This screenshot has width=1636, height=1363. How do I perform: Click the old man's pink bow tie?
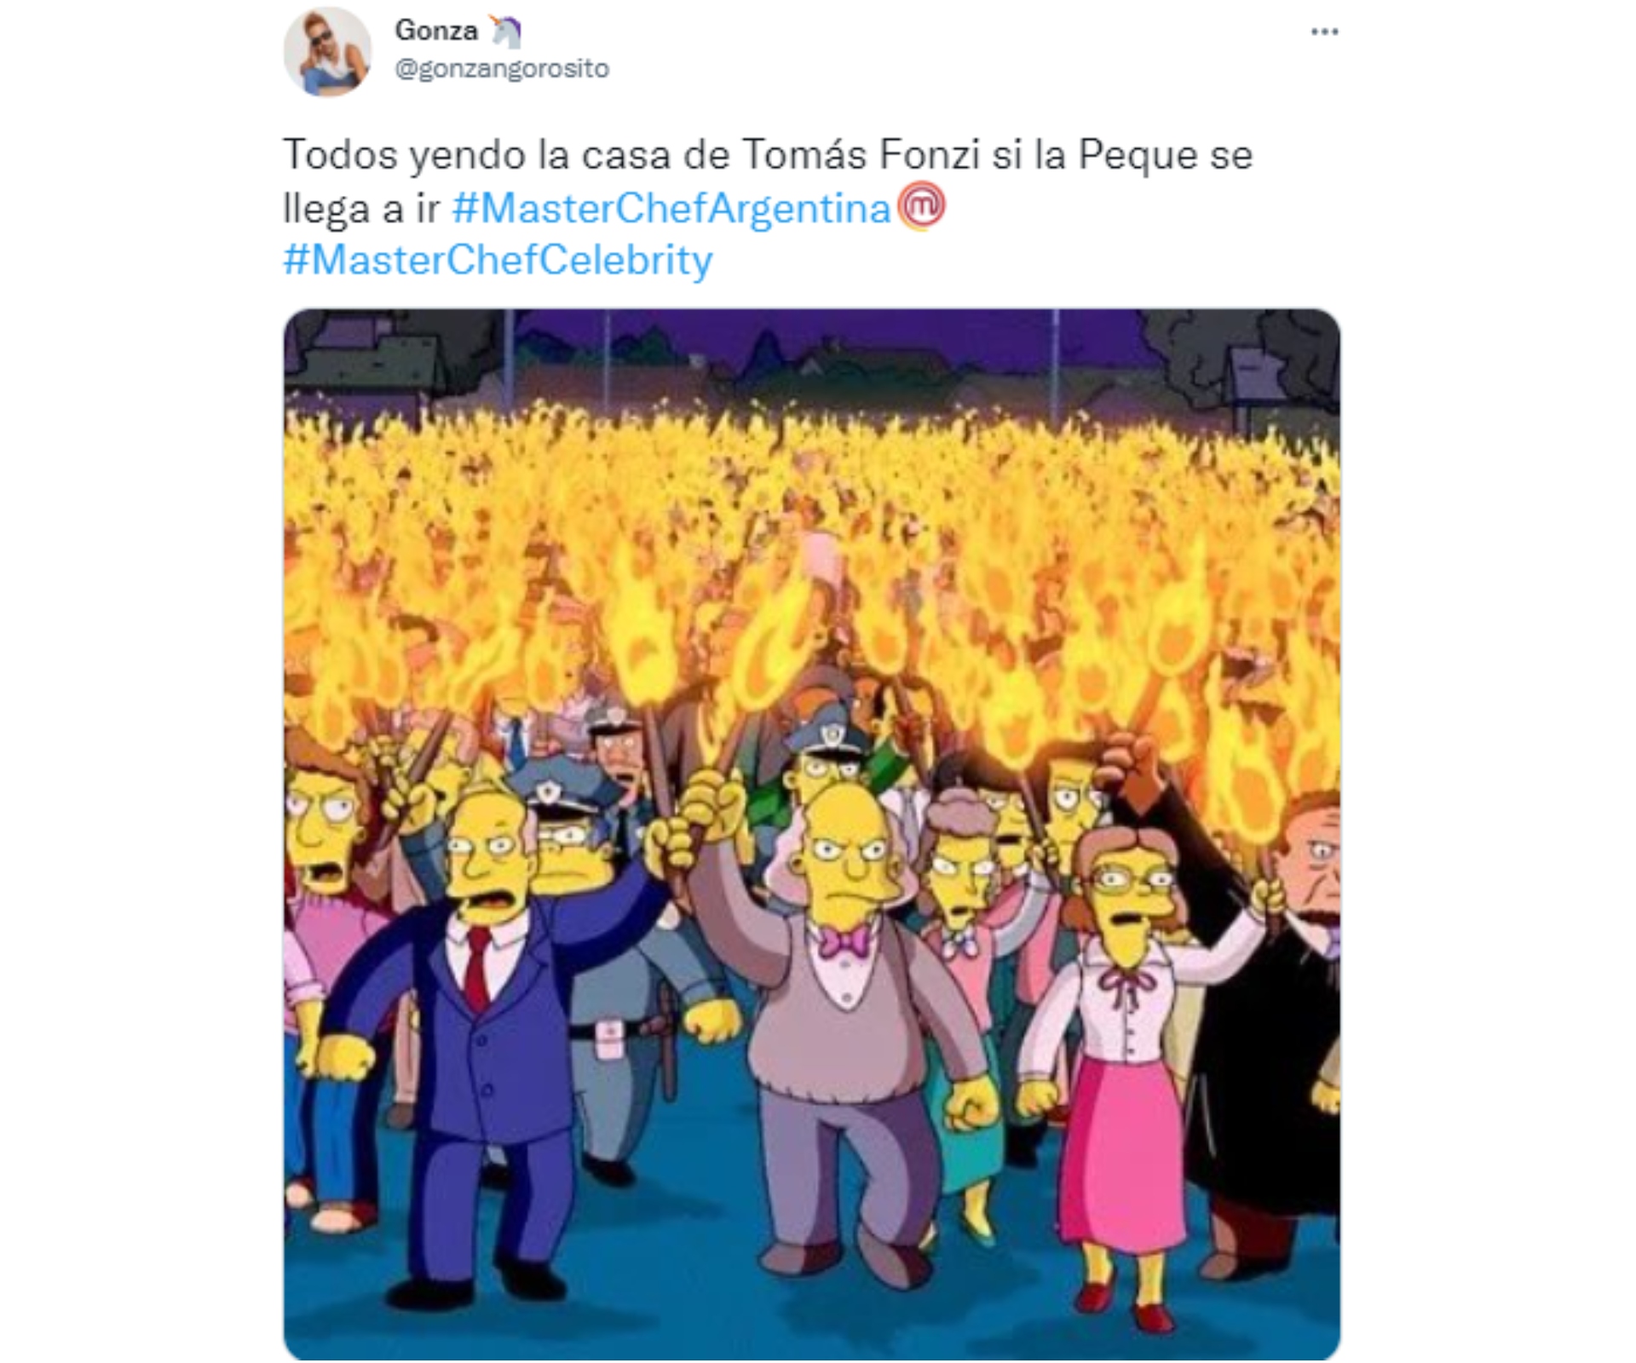(843, 941)
